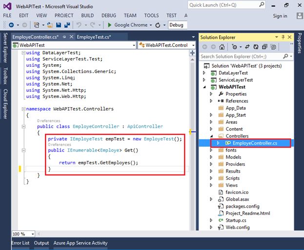Viewport: 304px width, 250px height.
Task: Start debugging with green play icon
Action: point(110,25)
